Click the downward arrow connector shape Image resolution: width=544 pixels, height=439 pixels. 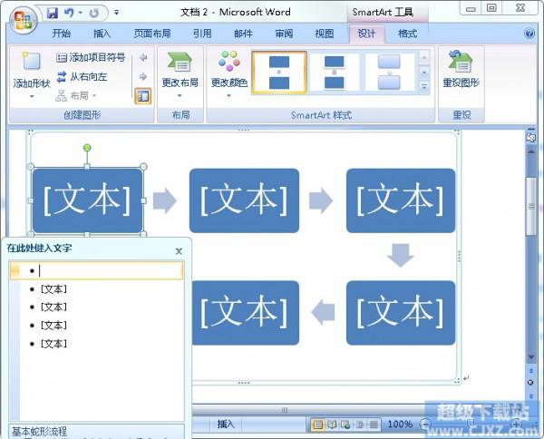pyautogui.click(x=401, y=256)
